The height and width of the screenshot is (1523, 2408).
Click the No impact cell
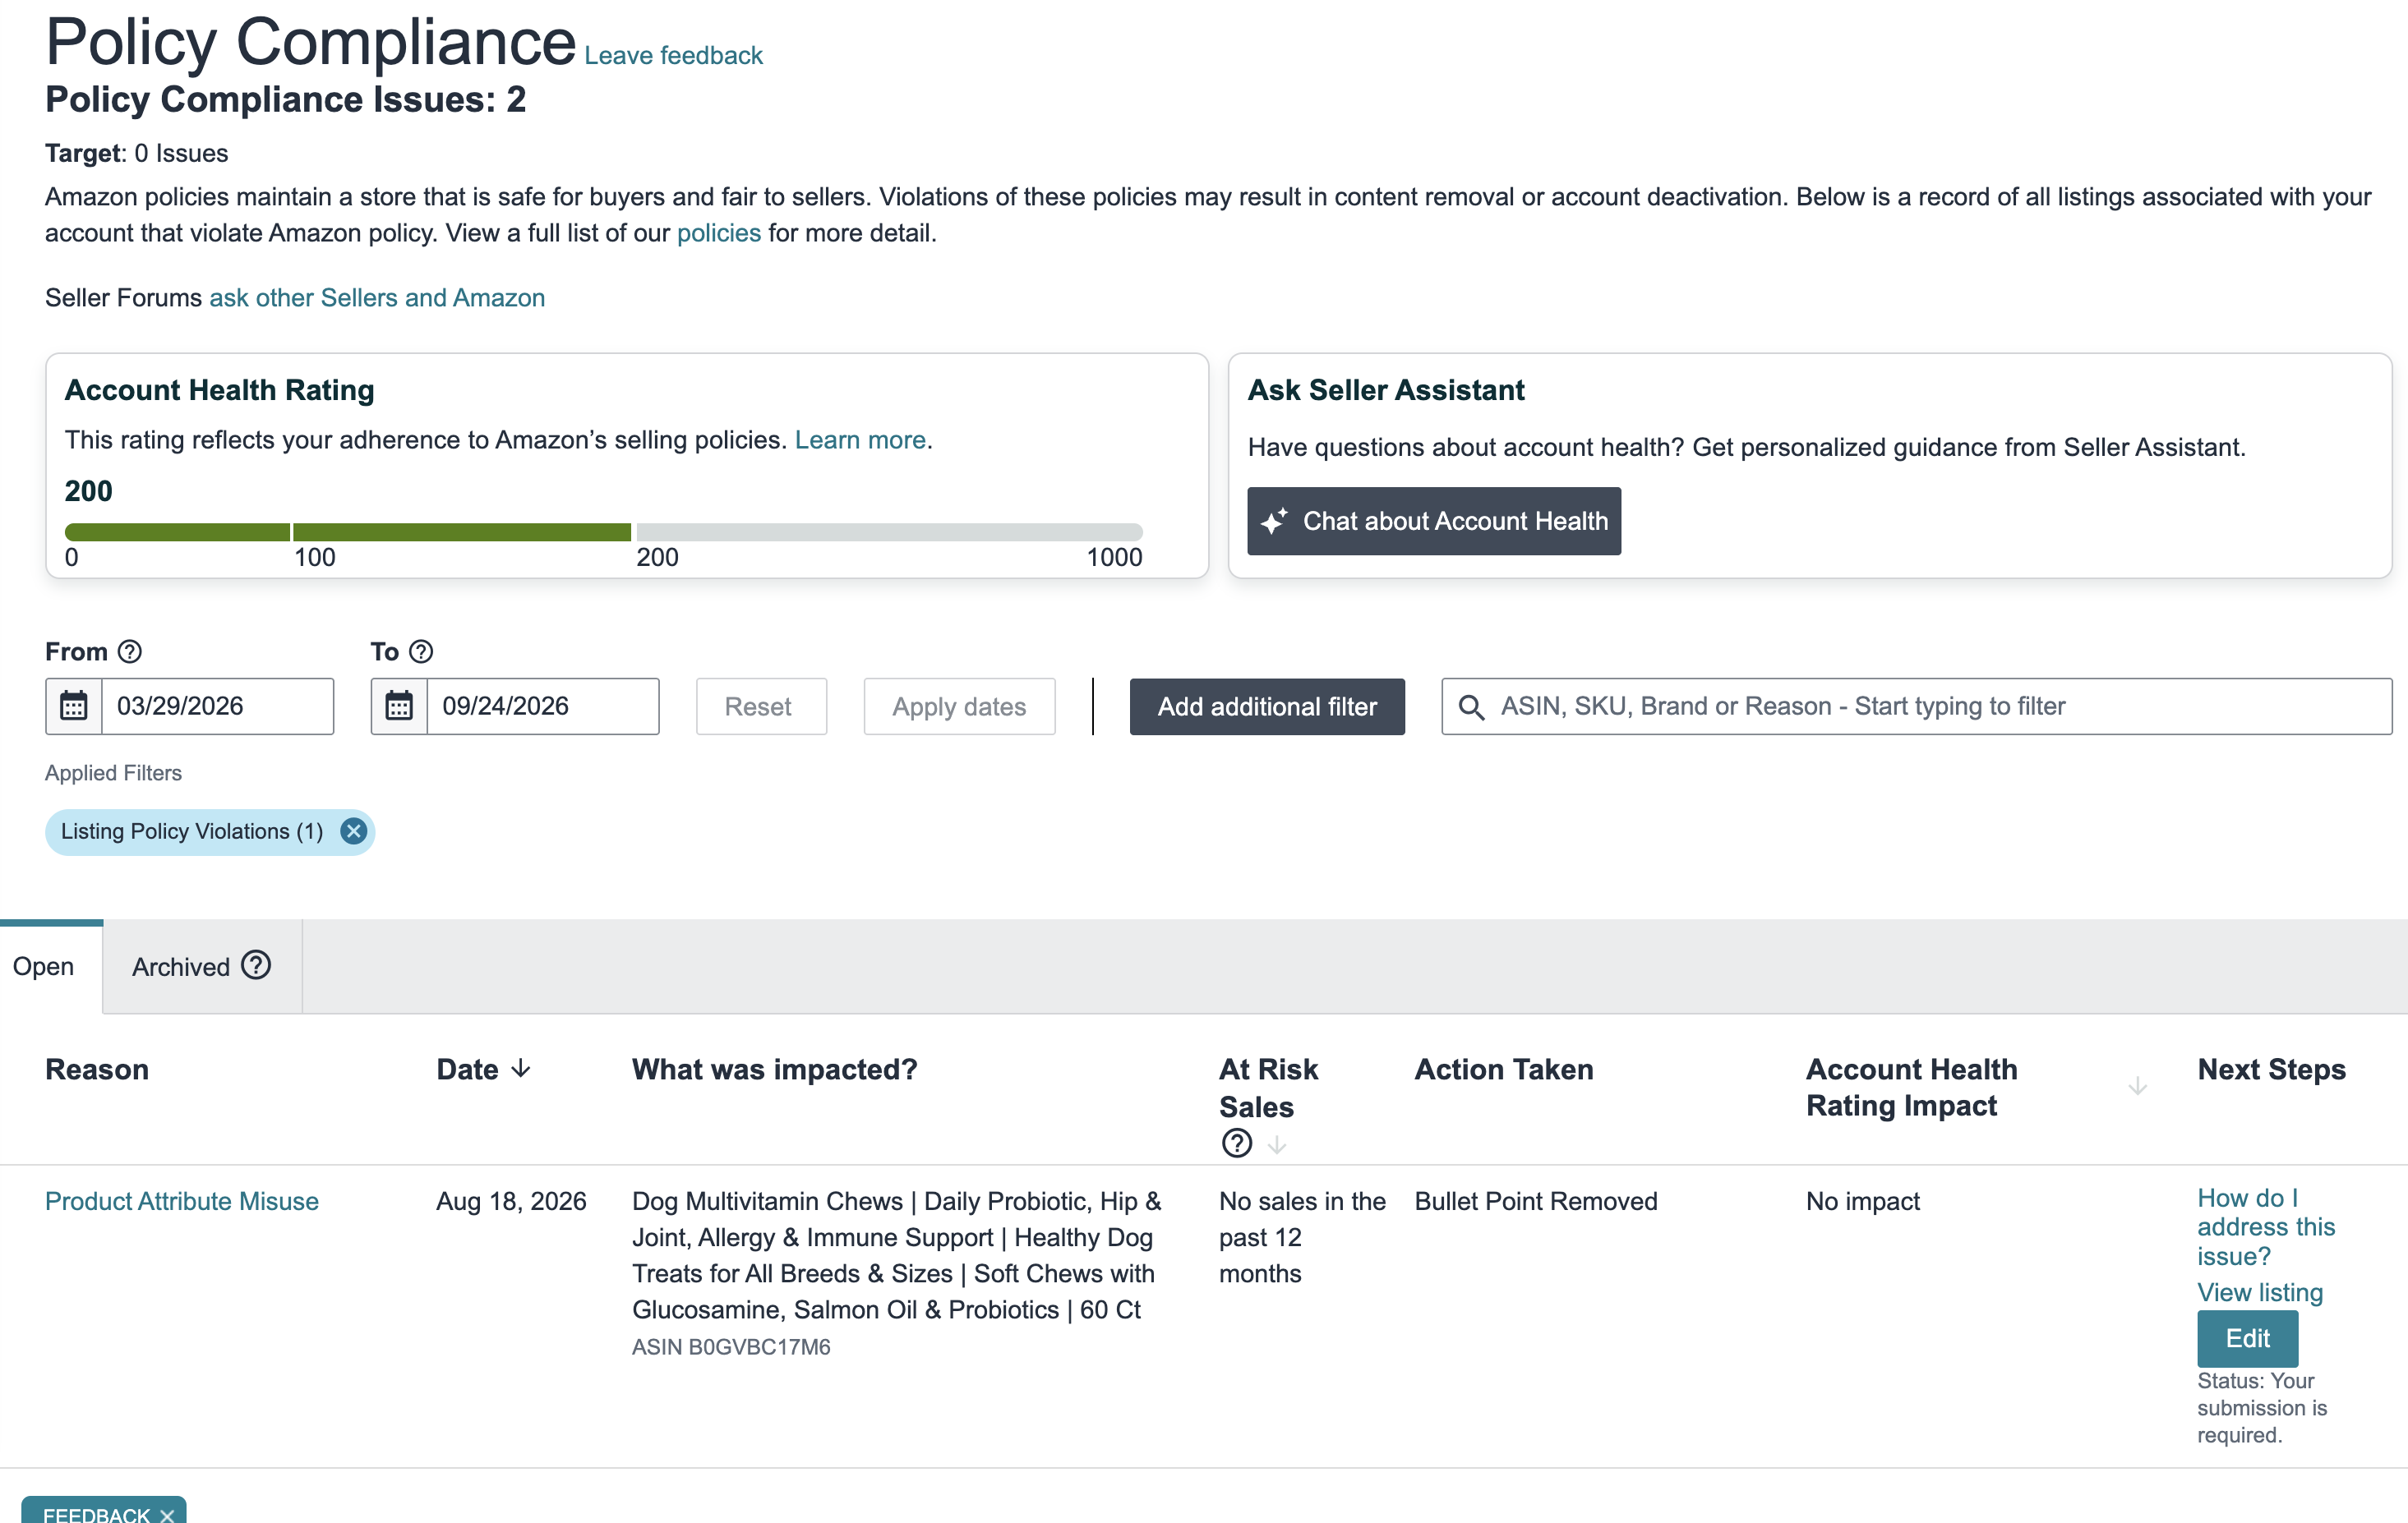tap(1863, 1201)
